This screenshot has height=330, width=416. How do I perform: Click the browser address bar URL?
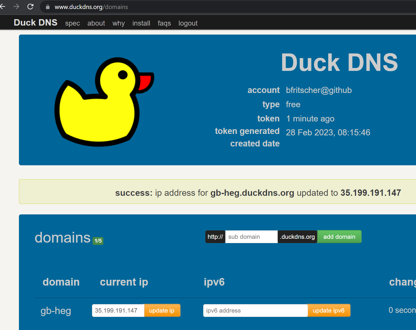[x=91, y=7]
